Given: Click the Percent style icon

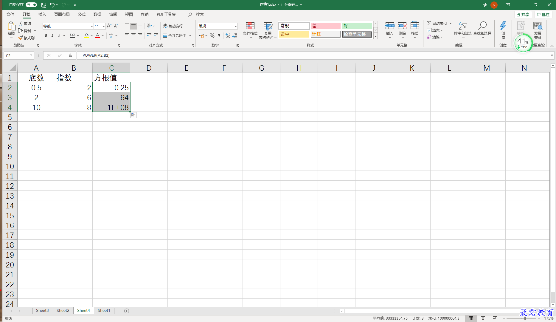Looking at the screenshot, I should 212,35.
